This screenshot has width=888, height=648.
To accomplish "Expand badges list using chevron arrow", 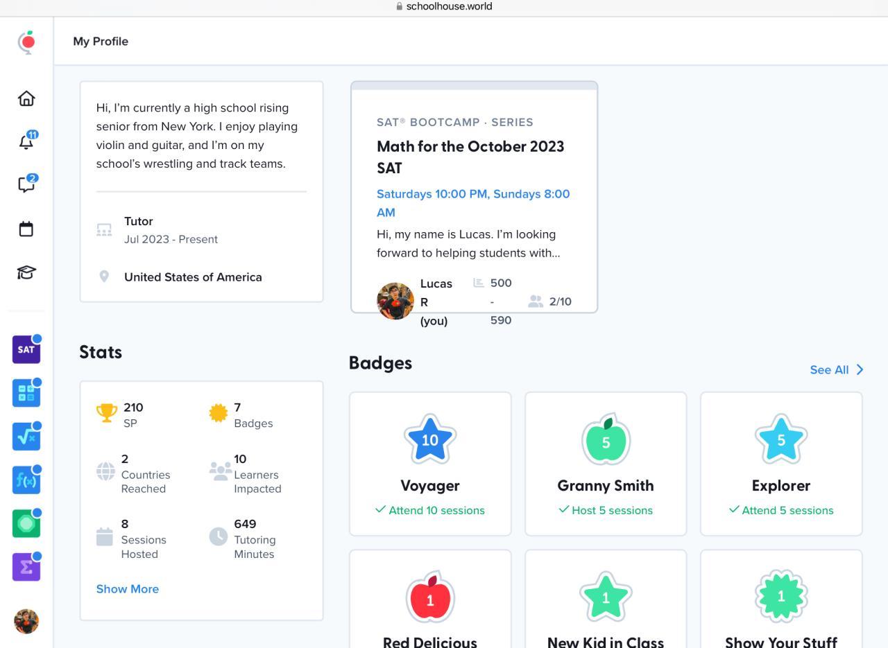I will 860,370.
